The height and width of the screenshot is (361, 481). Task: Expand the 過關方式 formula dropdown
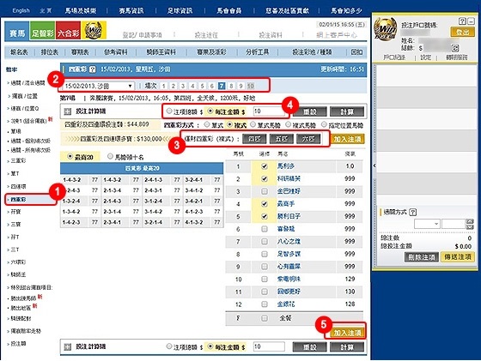click(x=427, y=224)
